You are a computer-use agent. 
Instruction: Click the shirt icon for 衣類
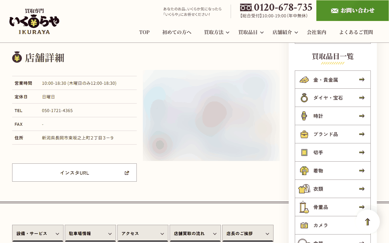click(x=304, y=189)
